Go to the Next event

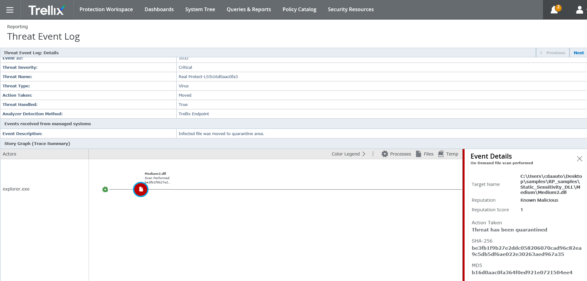[x=578, y=53]
